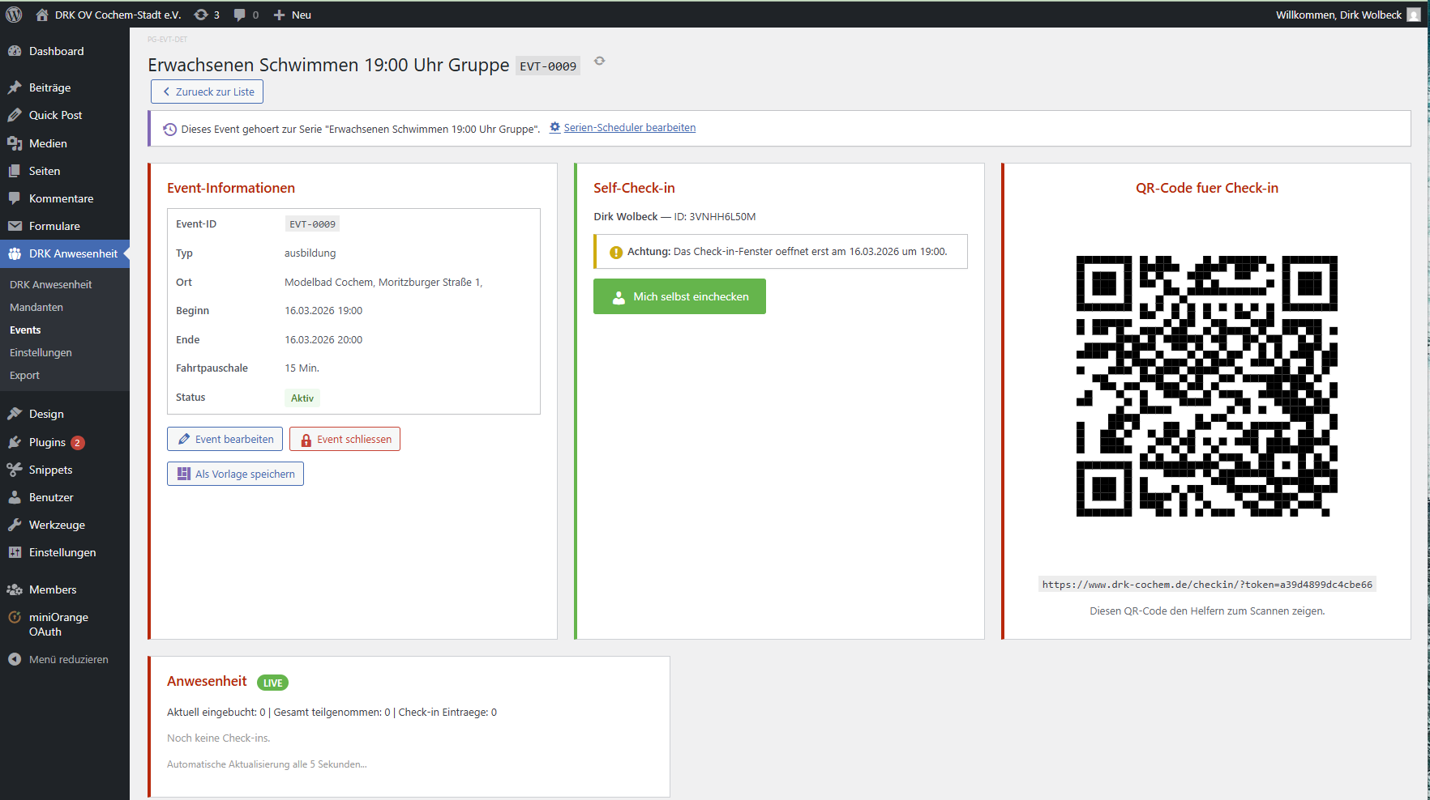Click the check-in QR code image
Viewport: 1430px width, 800px height.
point(1207,386)
